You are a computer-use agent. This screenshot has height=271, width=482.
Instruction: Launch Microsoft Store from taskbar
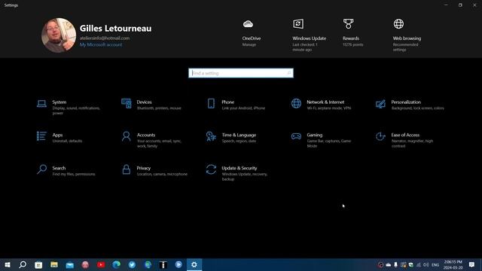(38, 264)
